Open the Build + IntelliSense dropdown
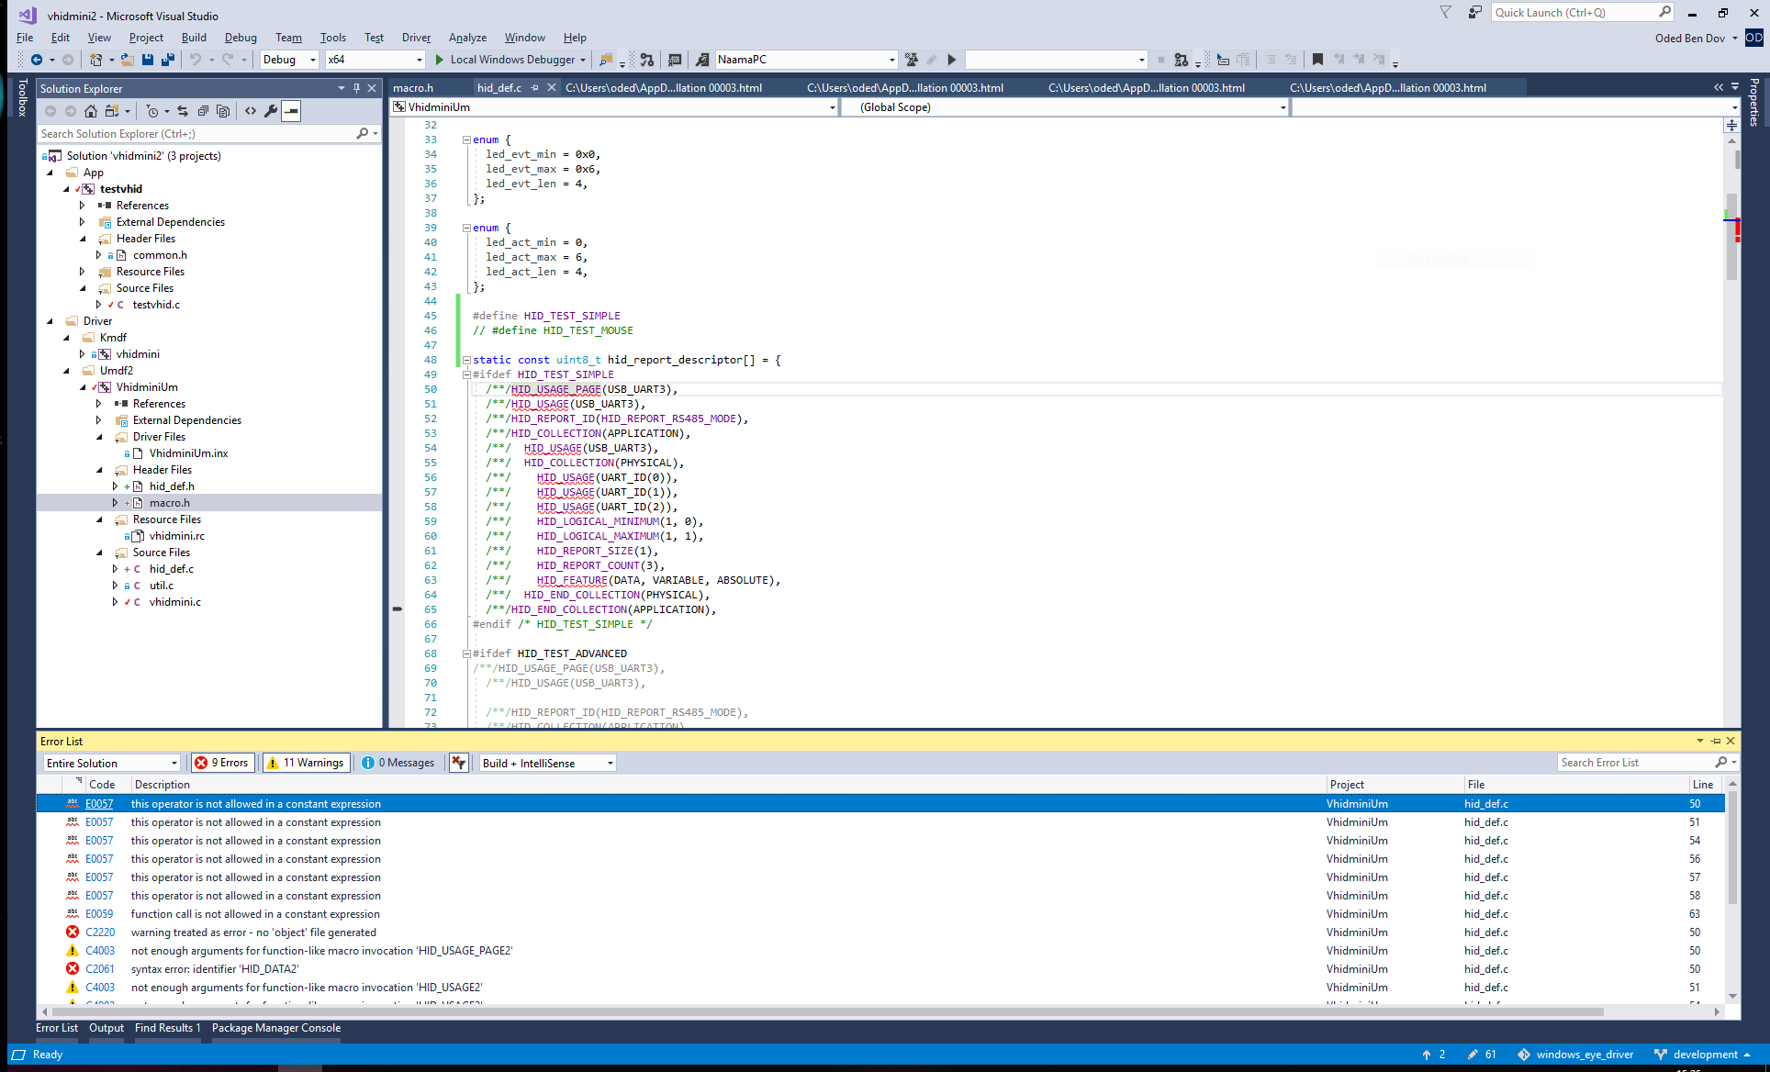This screenshot has width=1770, height=1072. click(x=610, y=764)
